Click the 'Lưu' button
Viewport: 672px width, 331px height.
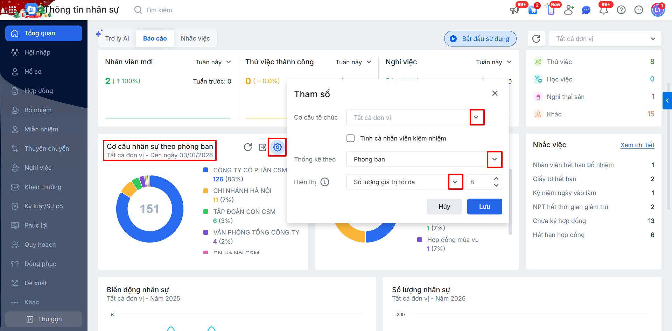pyautogui.click(x=484, y=207)
